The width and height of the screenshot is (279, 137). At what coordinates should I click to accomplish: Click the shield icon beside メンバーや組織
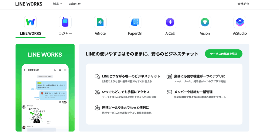[x=169, y=92]
